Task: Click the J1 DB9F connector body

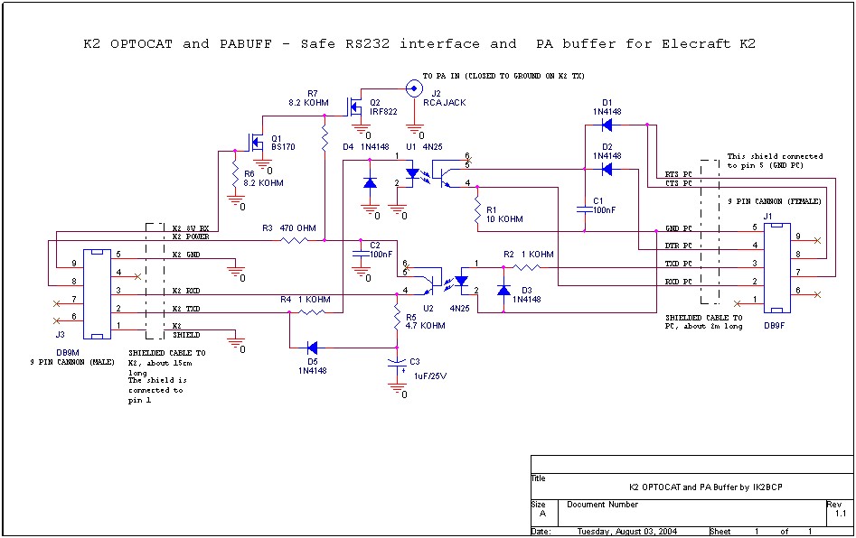Action: 776,266
